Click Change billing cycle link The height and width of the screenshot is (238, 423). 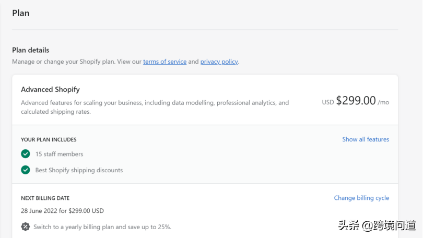361,198
